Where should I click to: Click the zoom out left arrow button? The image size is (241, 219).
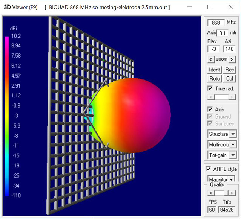point(210,59)
